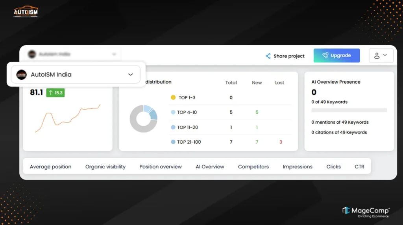Viewport: 403px width, 225px height.
Task: Click the MageComp logo
Action: [366, 212]
